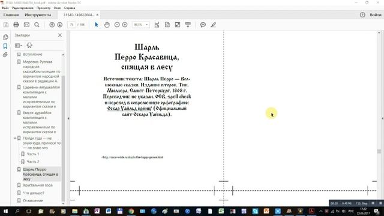Collapse the left navigation pane arrow

pos(68,119)
